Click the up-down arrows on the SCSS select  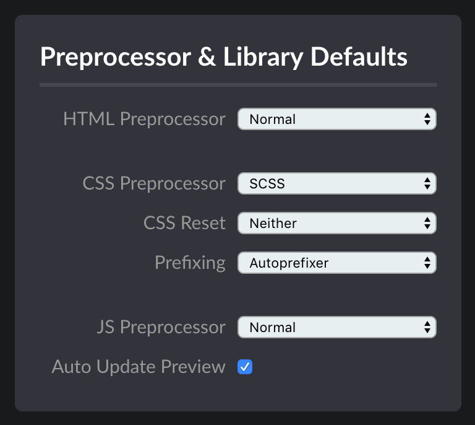427,183
